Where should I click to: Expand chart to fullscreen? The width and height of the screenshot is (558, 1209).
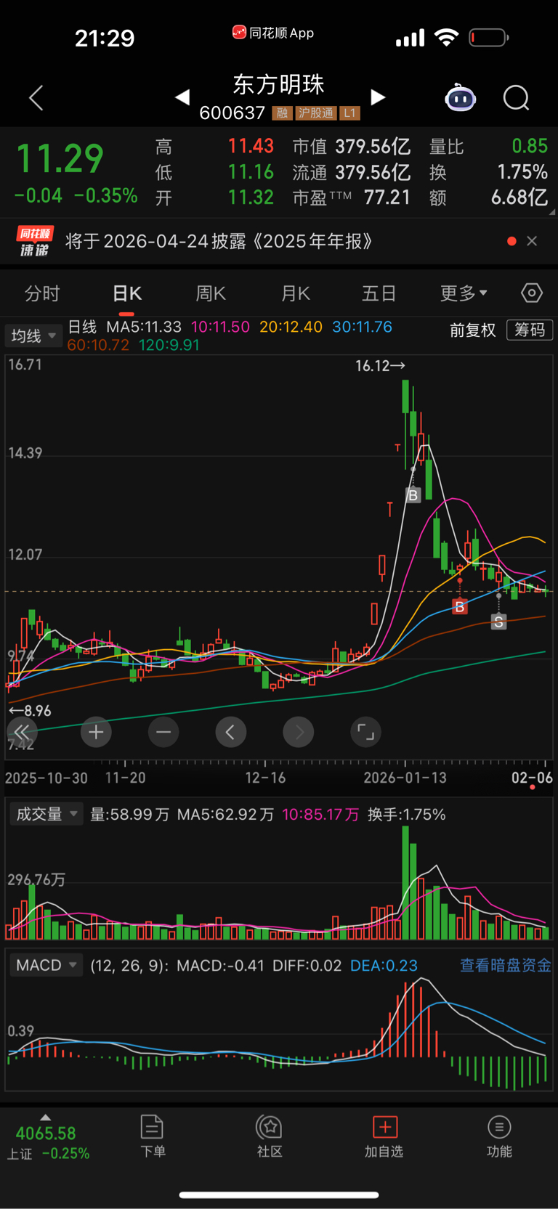tap(366, 732)
